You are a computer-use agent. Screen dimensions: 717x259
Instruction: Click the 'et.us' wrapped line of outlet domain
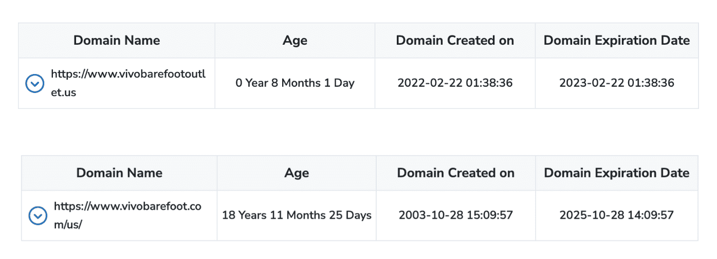click(64, 93)
